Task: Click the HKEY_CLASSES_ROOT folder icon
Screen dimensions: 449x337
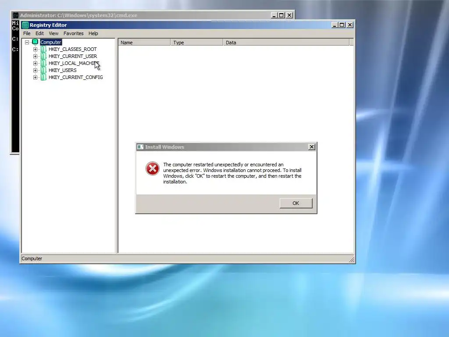Action: [43, 49]
